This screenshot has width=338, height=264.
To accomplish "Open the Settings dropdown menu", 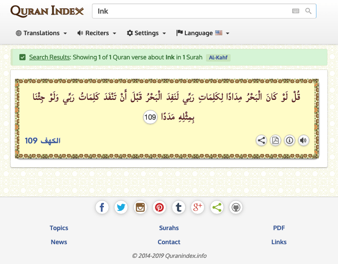I will [147, 33].
